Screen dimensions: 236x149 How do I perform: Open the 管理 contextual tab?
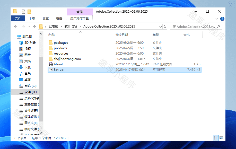(x=80, y=12)
